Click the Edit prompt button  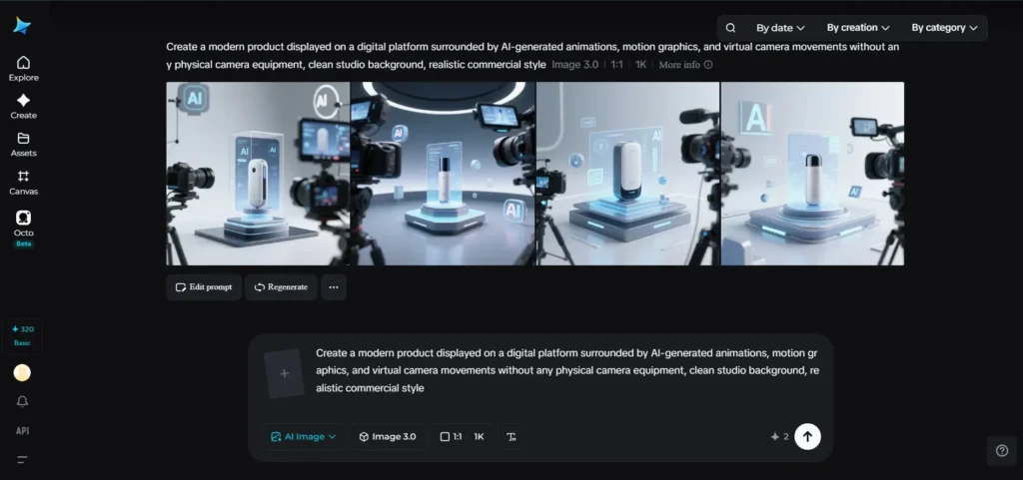click(204, 287)
